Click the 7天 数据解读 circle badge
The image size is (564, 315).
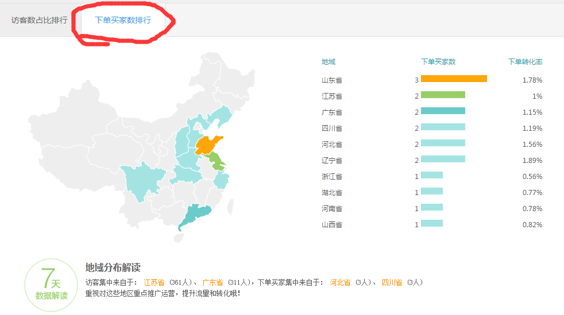(51, 285)
